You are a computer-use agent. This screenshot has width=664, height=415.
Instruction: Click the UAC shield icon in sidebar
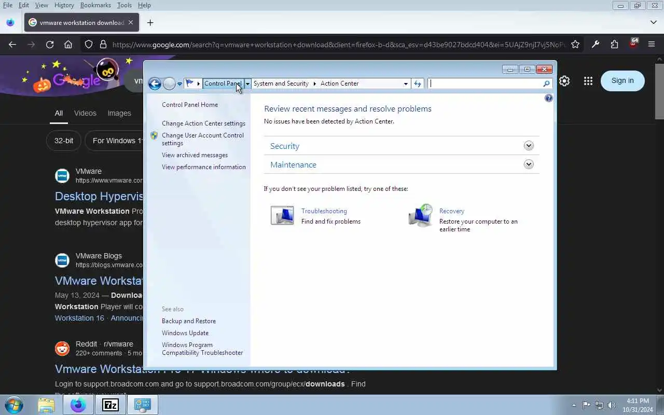(x=154, y=135)
